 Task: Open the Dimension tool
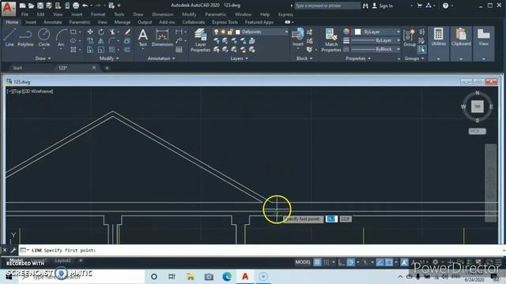tap(162, 38)
